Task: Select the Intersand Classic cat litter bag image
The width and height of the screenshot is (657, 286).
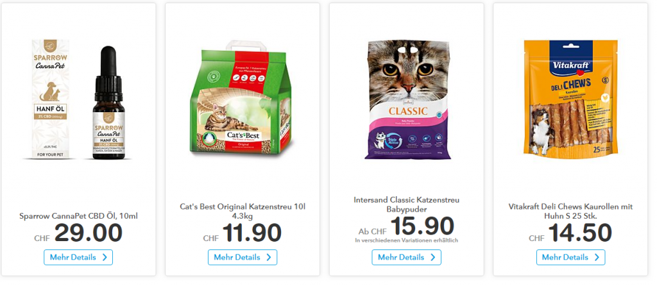Action: point(407,99)
